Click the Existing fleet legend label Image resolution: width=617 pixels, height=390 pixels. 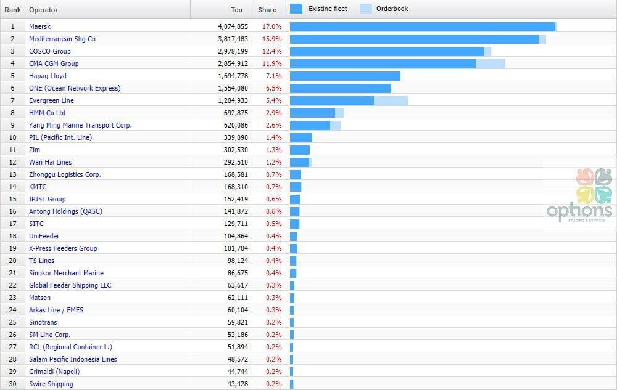tap(328, 9)
